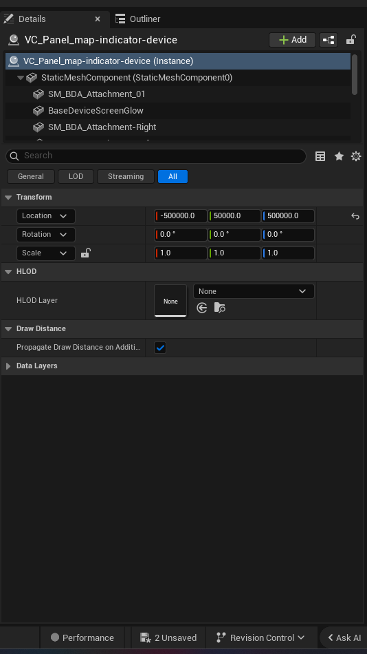Edit Location Y value 50000.0
Viewport: 367px width, 654px height.
tap(234, 216)
